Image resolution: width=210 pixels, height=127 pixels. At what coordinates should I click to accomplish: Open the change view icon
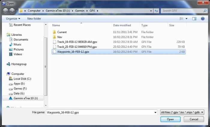(x=181, y=19)
